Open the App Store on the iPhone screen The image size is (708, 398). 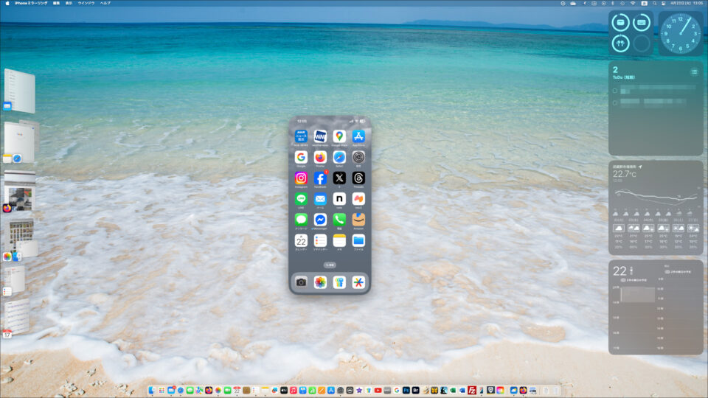tap(358, 136)
